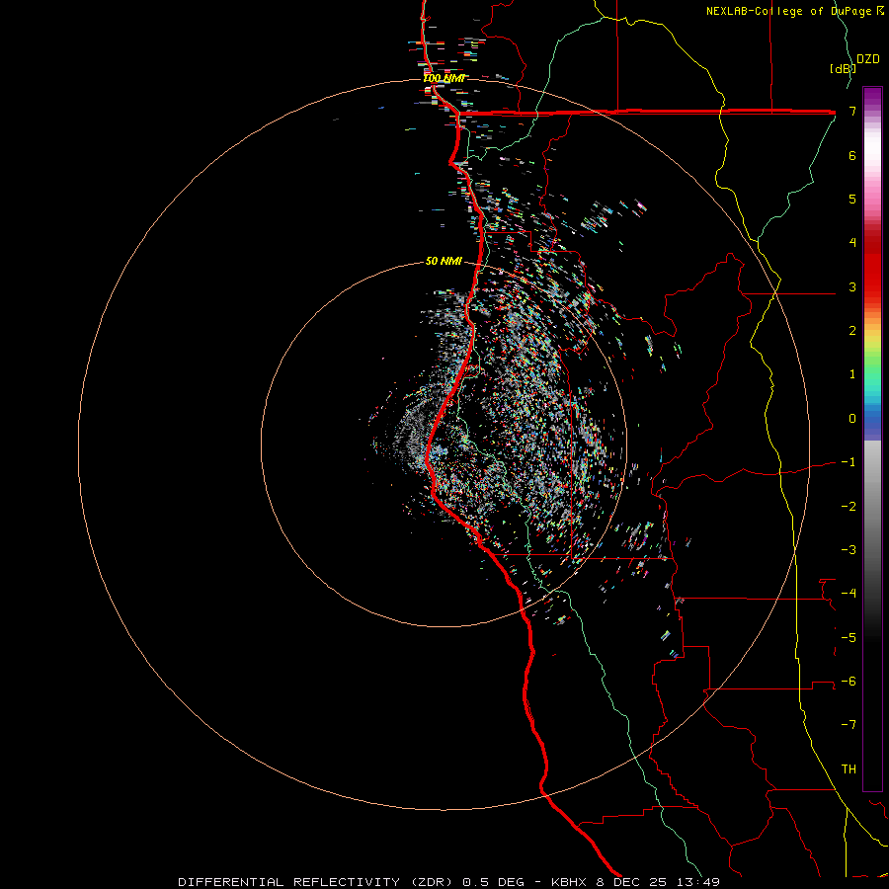Click the -7 tick label on scale
Image resolution: width=889 pixels, height=889 pixels.
point(849,725)
